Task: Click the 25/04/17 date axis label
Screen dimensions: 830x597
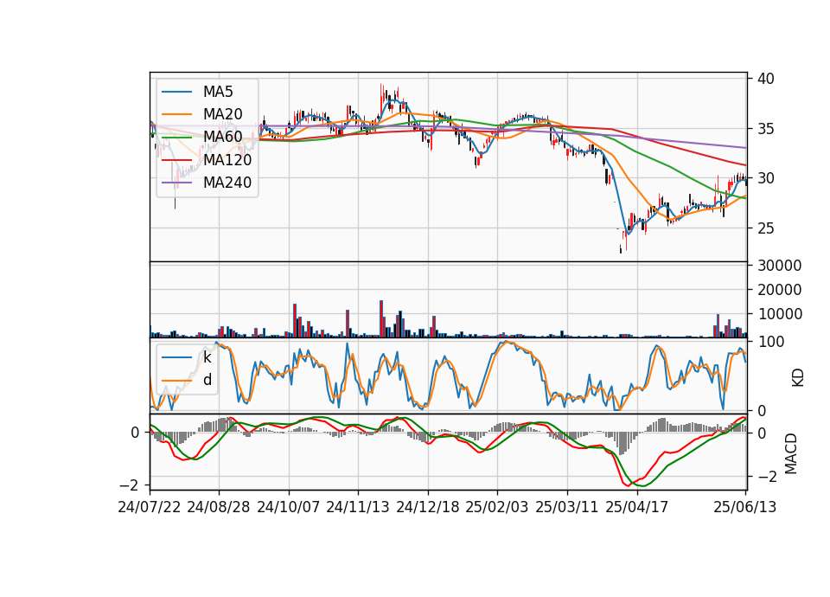Action: pos(637,507)
